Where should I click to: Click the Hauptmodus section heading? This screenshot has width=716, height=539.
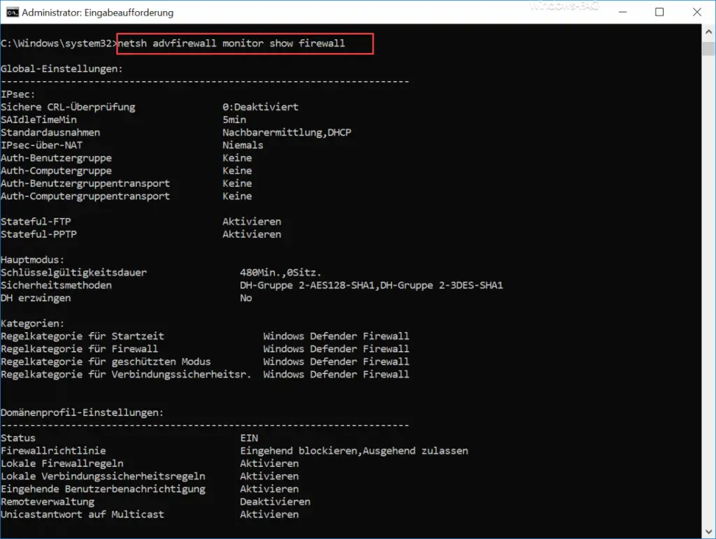pos(34,259)
